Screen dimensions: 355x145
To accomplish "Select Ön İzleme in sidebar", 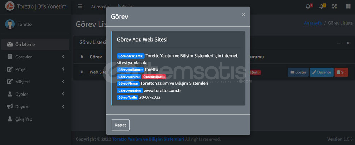I will coord(35,44).
